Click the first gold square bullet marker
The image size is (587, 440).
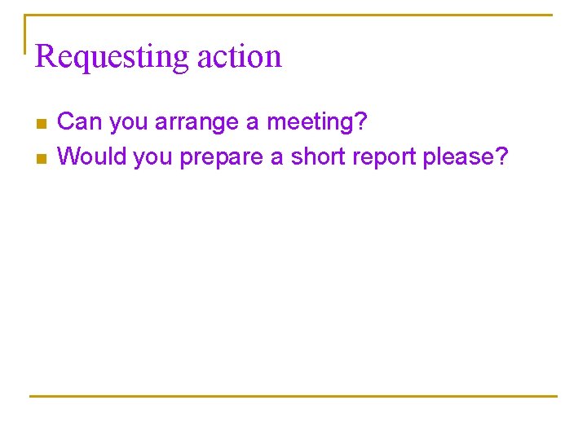pyautogui.click(x=42, y=124)
